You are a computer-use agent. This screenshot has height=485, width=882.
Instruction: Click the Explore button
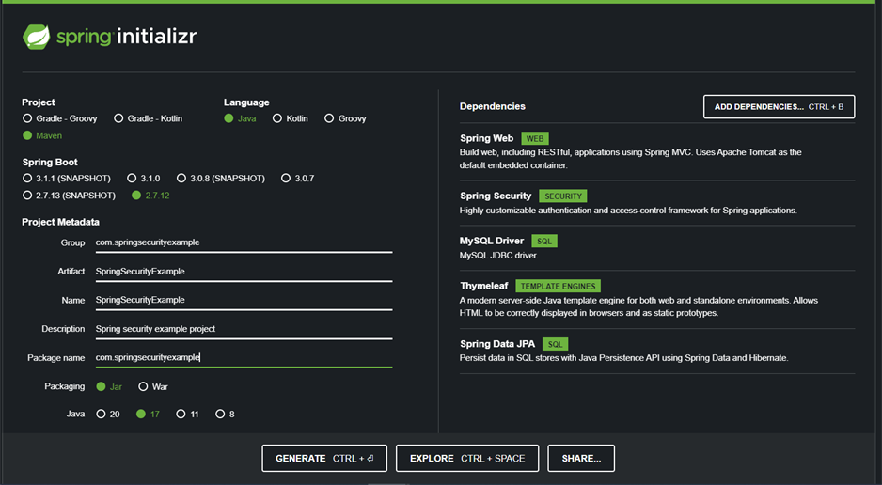pyautogui.click(x=467, y=459)
